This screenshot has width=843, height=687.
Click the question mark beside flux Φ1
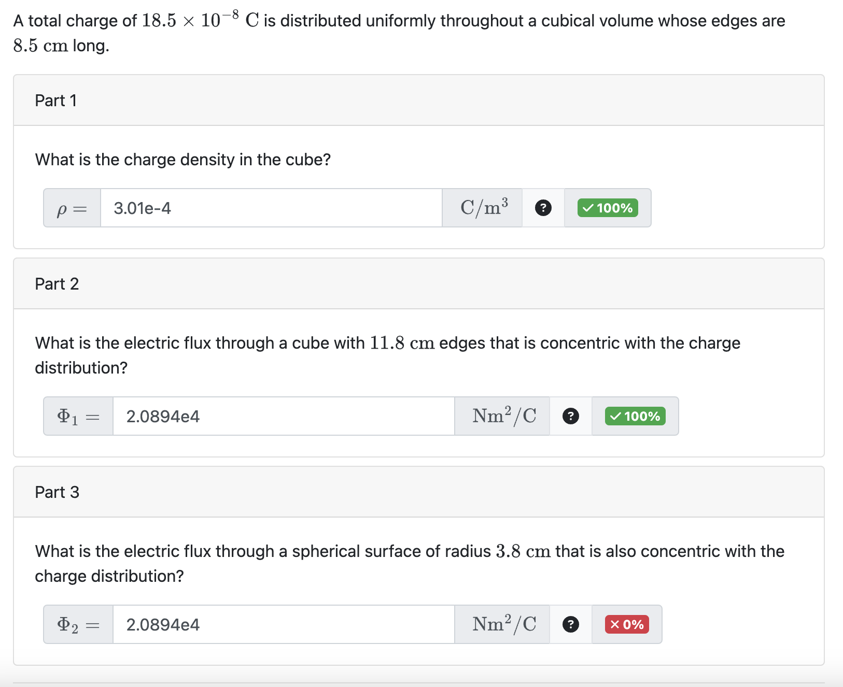coord(570,416)
